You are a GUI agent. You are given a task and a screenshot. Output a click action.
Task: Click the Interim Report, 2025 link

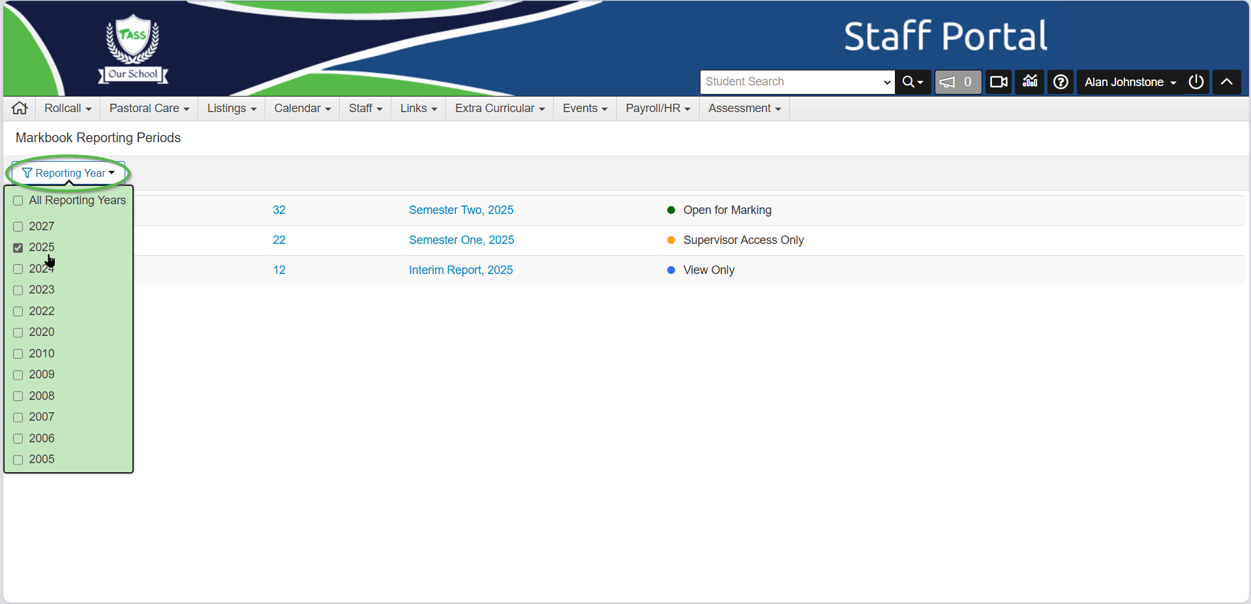click(x=460, y=270)
